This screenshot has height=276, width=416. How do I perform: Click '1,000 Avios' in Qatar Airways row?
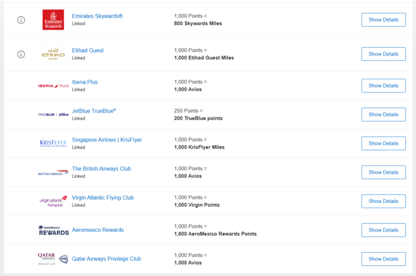(x=188, y=263)
